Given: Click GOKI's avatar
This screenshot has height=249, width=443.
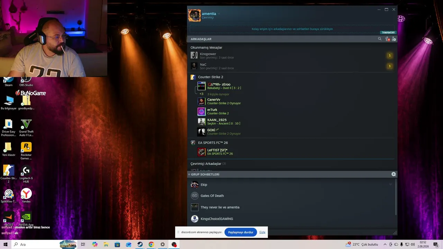Looking at the screenshot, I should coord(201,132).
